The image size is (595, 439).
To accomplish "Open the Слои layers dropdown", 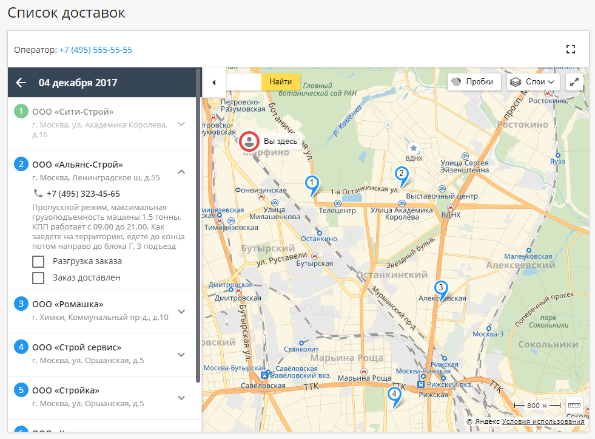I will point(533,82).
